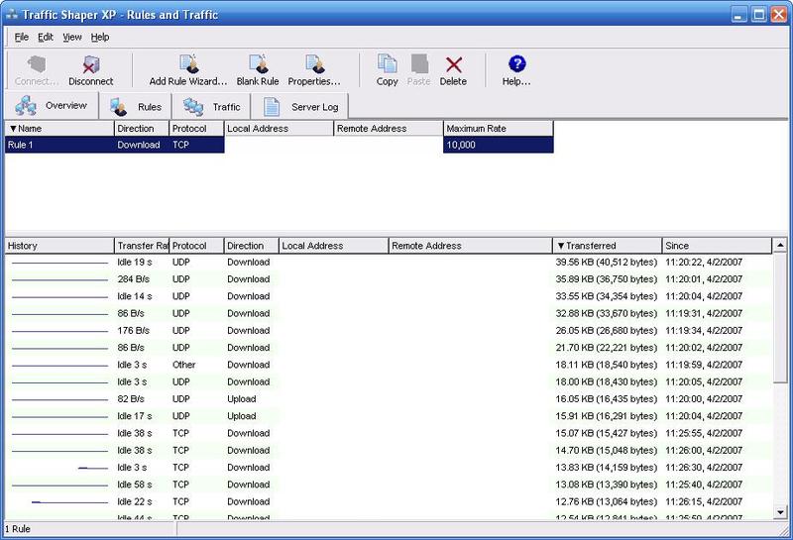
Task: Click the 10,000 maximum rate cell
Action: pos(499,145)
